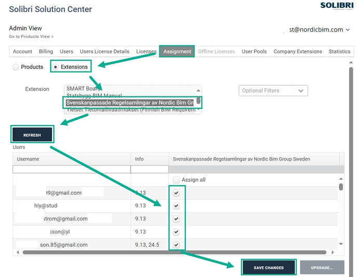
Task: Follow the Go to Products View link
Action: [x=31, y=36]
